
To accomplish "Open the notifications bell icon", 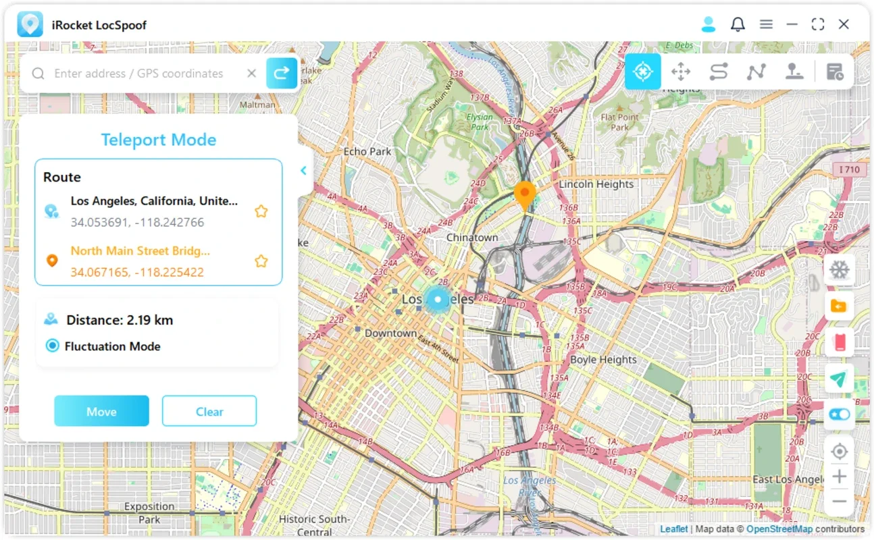I will coord(738,24).
